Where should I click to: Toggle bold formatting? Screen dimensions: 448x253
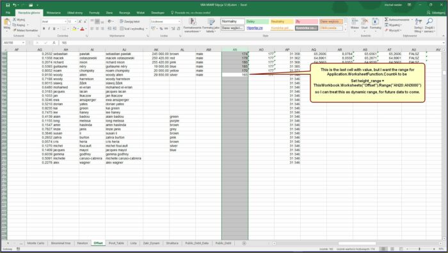coord(44,29)
